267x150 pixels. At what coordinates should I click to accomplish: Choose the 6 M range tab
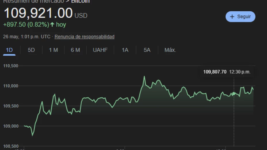(x=75, y=50)
